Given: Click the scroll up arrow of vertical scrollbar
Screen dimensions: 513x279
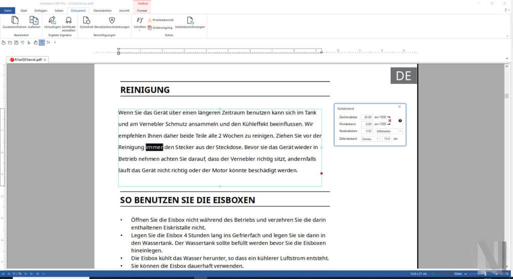Looking at the screenshot, I should pos(507,67).
